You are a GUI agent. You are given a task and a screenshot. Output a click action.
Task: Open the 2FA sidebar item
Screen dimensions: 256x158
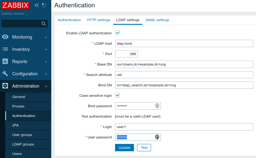tap(28, 125)
